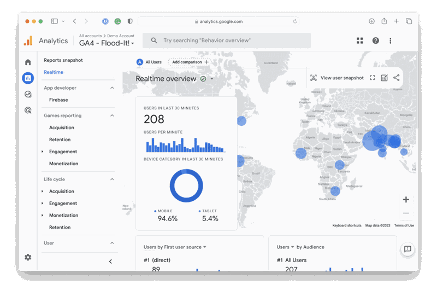Select the Reports bar-chart icon
Screen dimensions: 437x296
pos(28,78)
